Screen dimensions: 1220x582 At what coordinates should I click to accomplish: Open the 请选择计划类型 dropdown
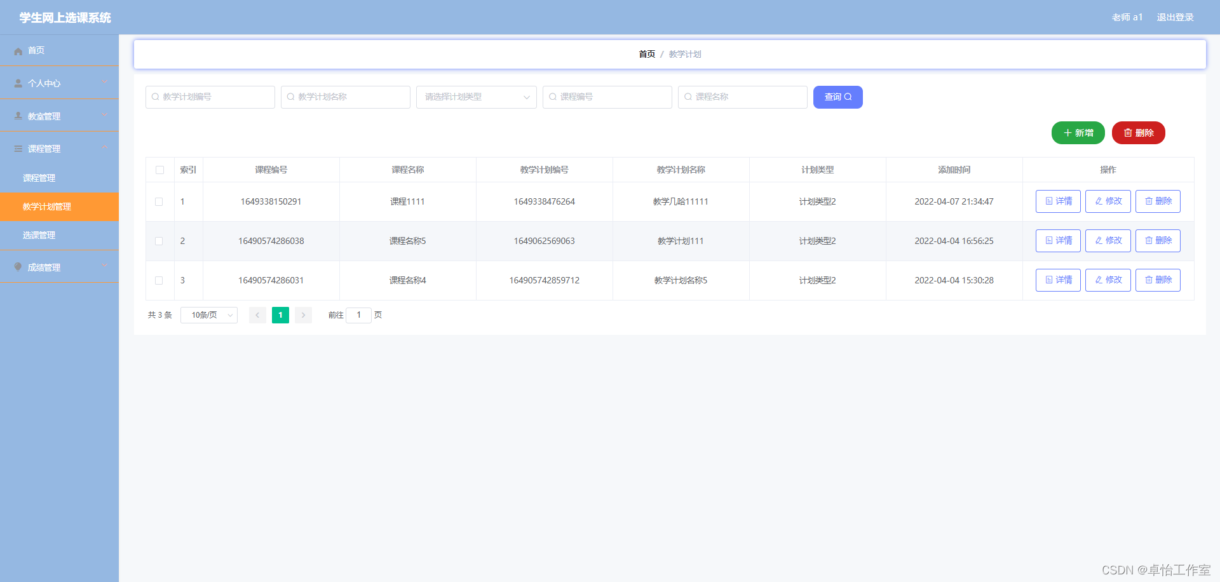pos(477,97)
